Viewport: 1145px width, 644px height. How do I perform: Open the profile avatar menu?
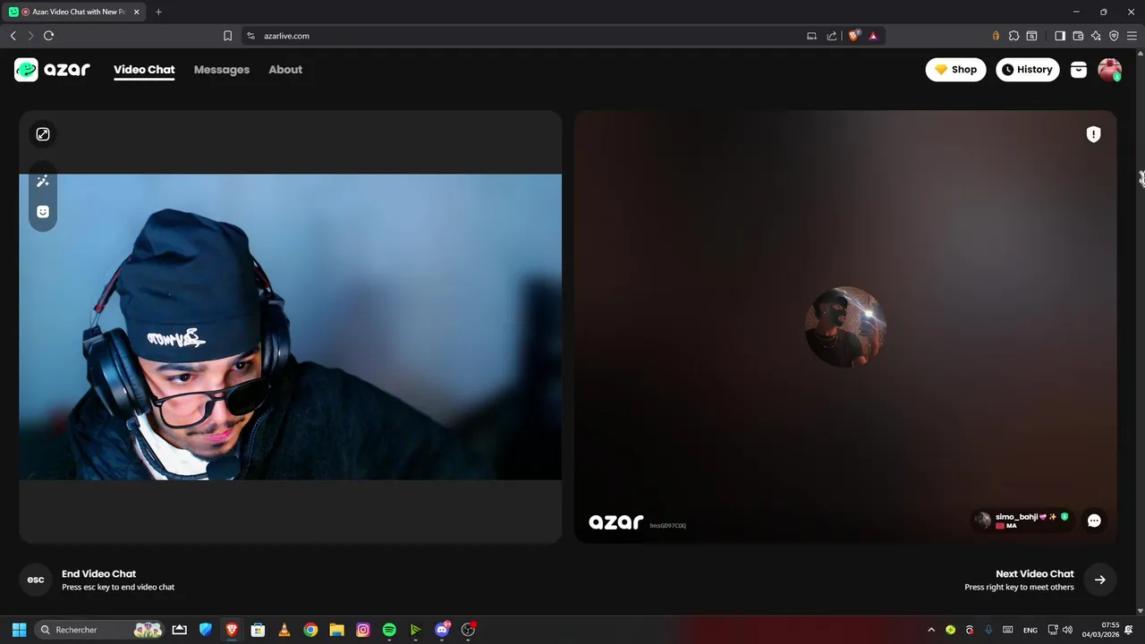coord(1109,70)
